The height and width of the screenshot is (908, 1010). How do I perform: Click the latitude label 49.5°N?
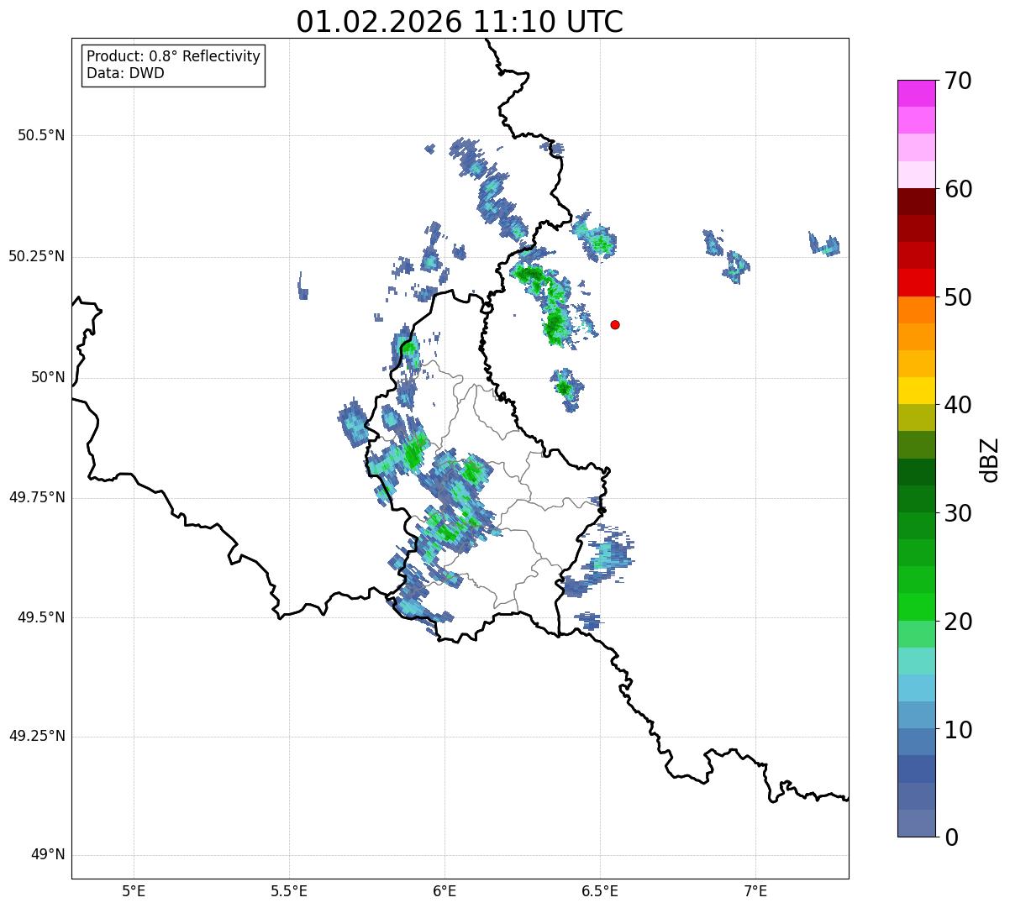(x=41, y=617)
